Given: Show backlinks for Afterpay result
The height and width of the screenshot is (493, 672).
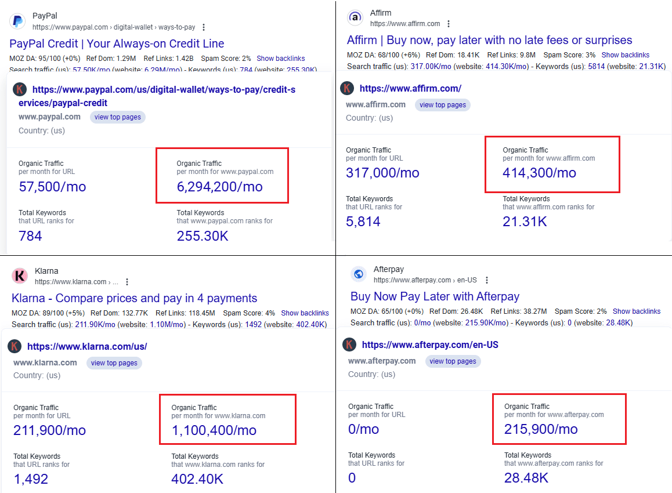Looking at the screenshot, I should pyautogui.click(x=637, y=311).
